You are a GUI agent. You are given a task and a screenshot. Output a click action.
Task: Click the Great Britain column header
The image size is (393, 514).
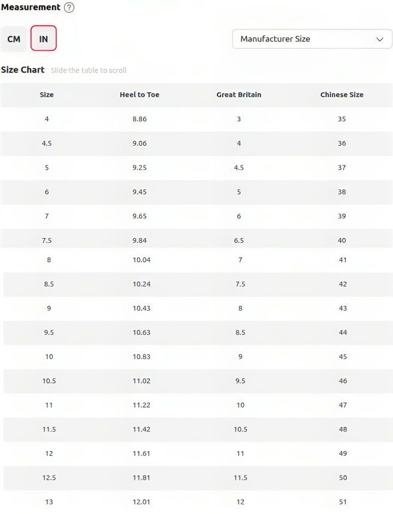(239, 95)
